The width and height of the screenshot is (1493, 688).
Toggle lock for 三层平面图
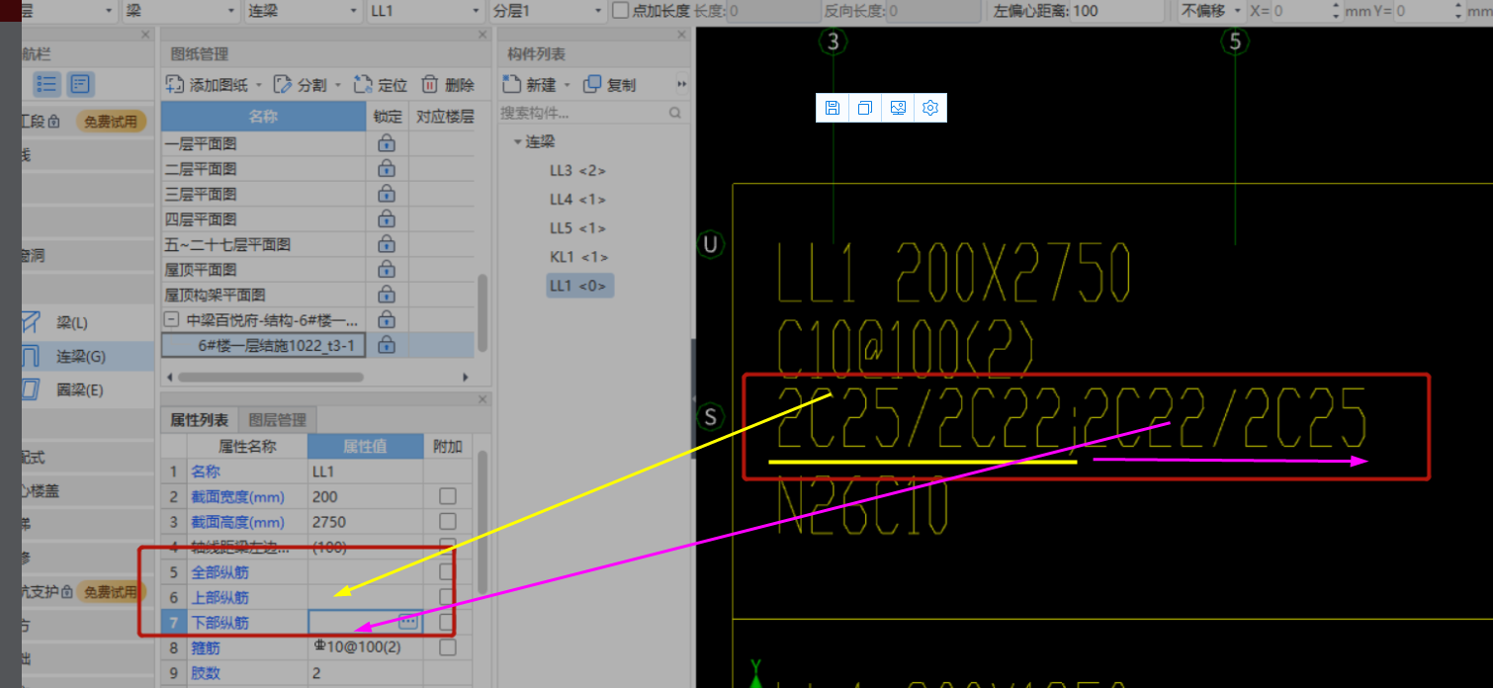pyautogui.click(x=387, y=194)
